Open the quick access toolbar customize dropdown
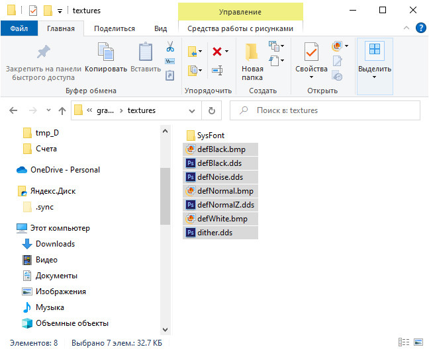 click(60, 11)
